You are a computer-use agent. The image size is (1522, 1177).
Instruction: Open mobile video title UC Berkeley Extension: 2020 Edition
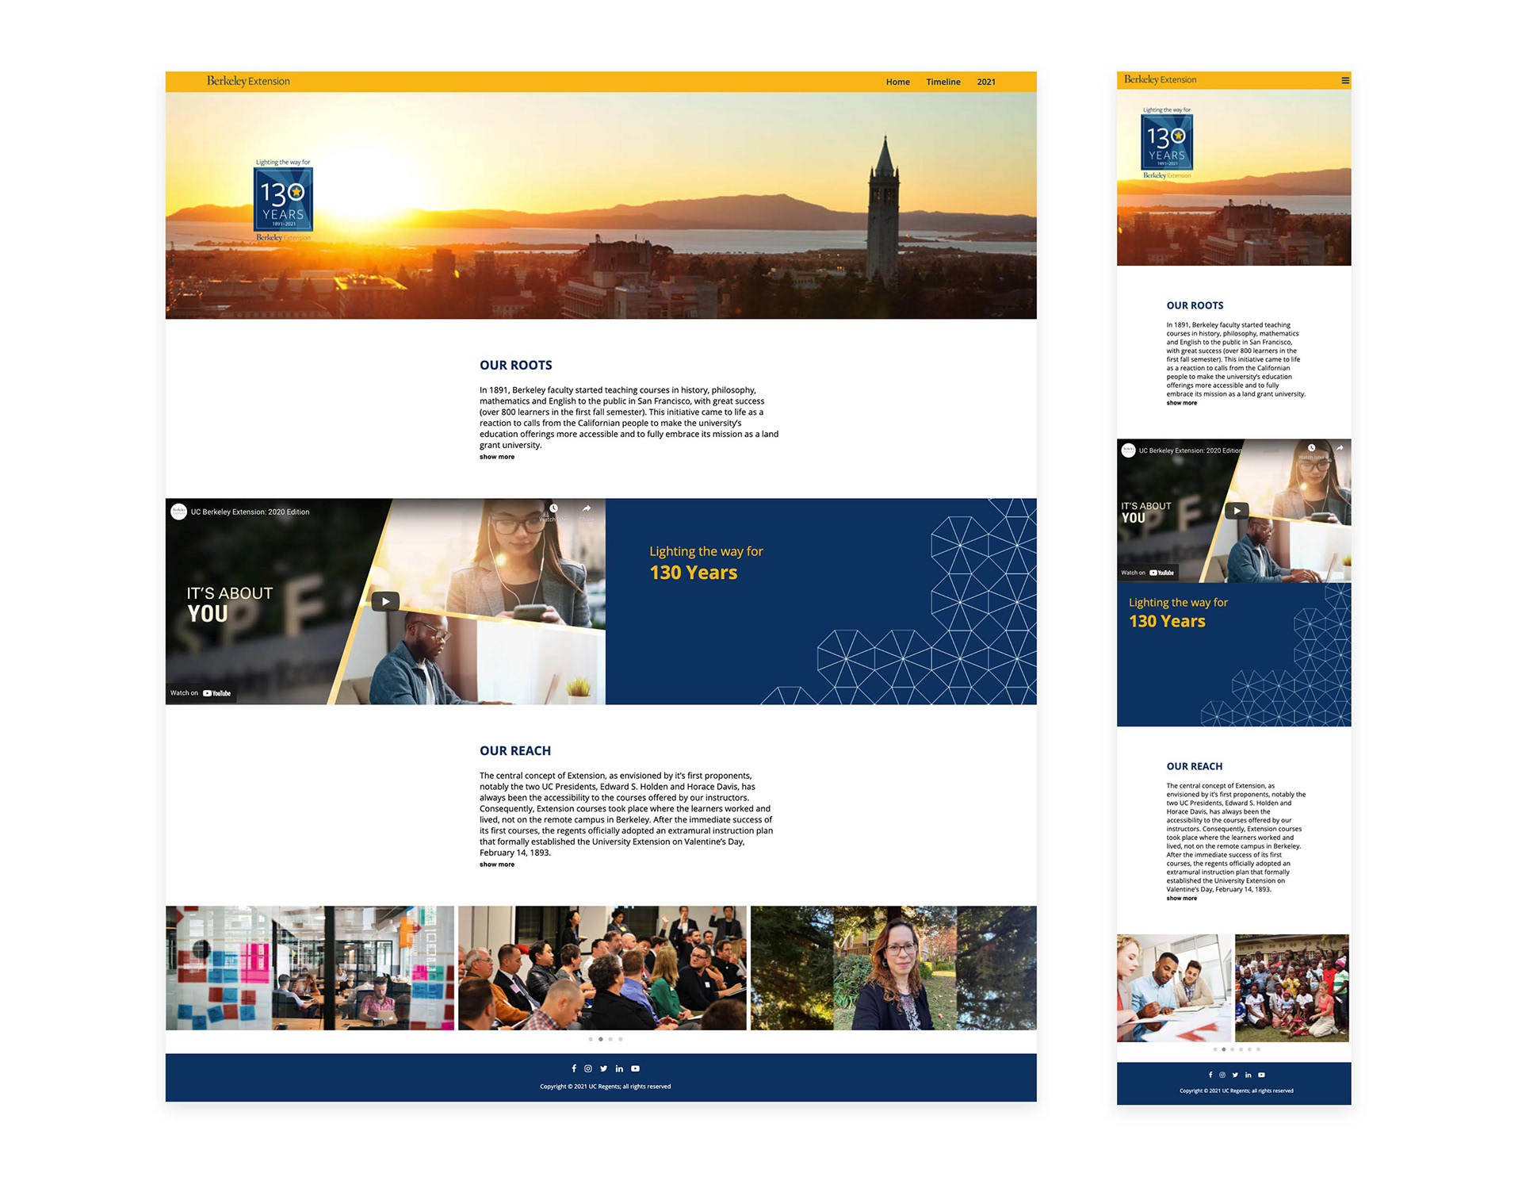tap(1190, 450)
